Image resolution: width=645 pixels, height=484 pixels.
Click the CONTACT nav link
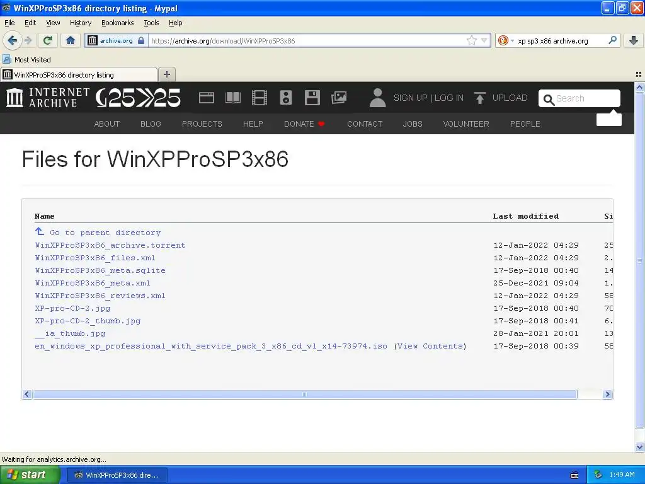point(365,124)
